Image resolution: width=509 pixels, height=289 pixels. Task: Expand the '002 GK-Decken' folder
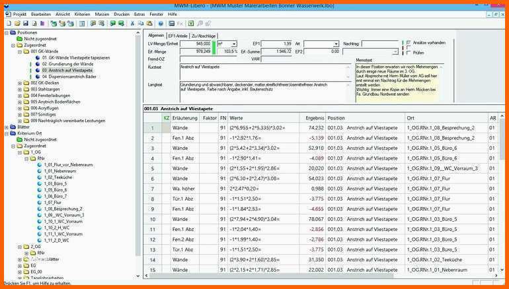(x=20, y=83)
